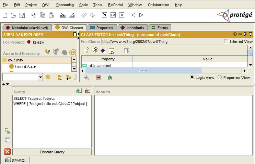The image size is (255, 164).
Task: Click the green bug test icon
Action: pos(110,78)
